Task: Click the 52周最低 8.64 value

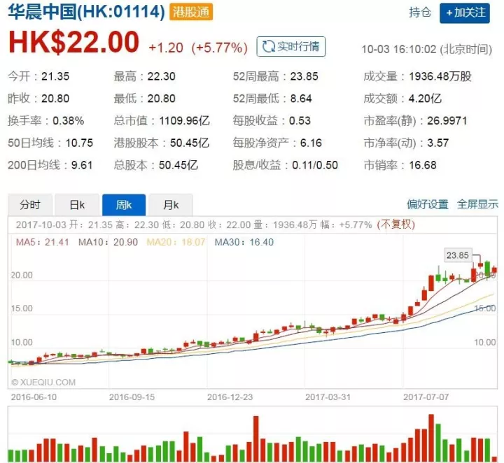Action: coord(301,99)
